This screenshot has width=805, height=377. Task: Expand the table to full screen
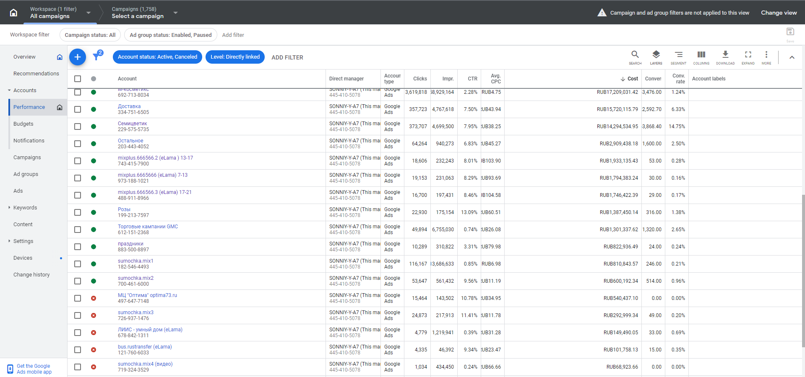[748, 57]
